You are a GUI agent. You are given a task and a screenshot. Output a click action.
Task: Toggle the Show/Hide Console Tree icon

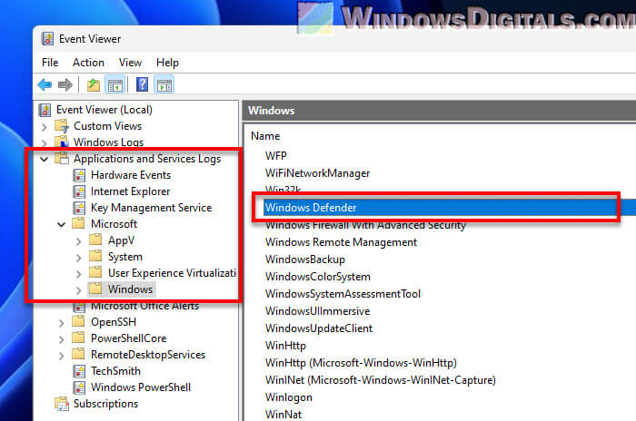coord(115,85)
